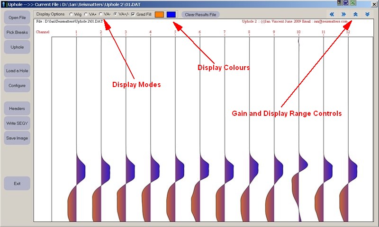
Task: Click the 'Display Options' label
Action: (50, 14)
